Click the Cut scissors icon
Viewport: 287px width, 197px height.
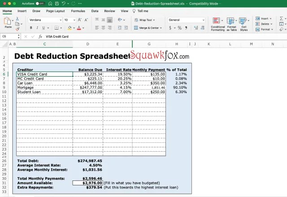pos(17,19)
